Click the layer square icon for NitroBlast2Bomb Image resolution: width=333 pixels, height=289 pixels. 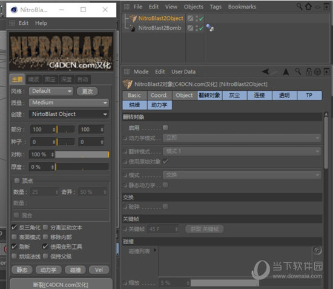click(191, 28)
